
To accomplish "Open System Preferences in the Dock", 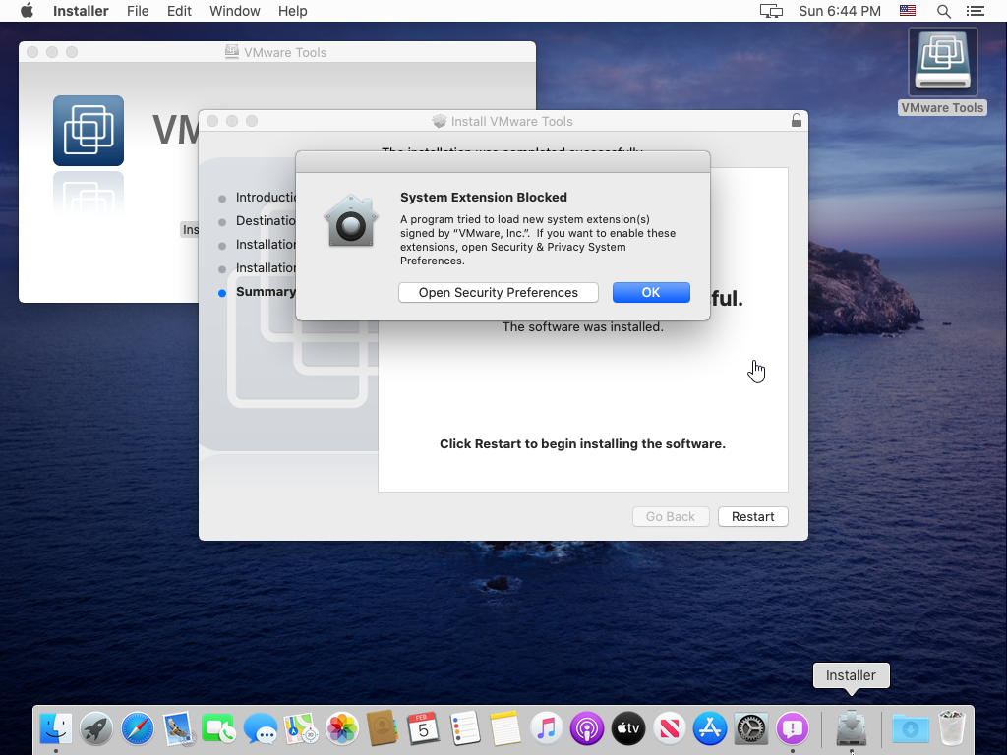I will tap(751, 728).
